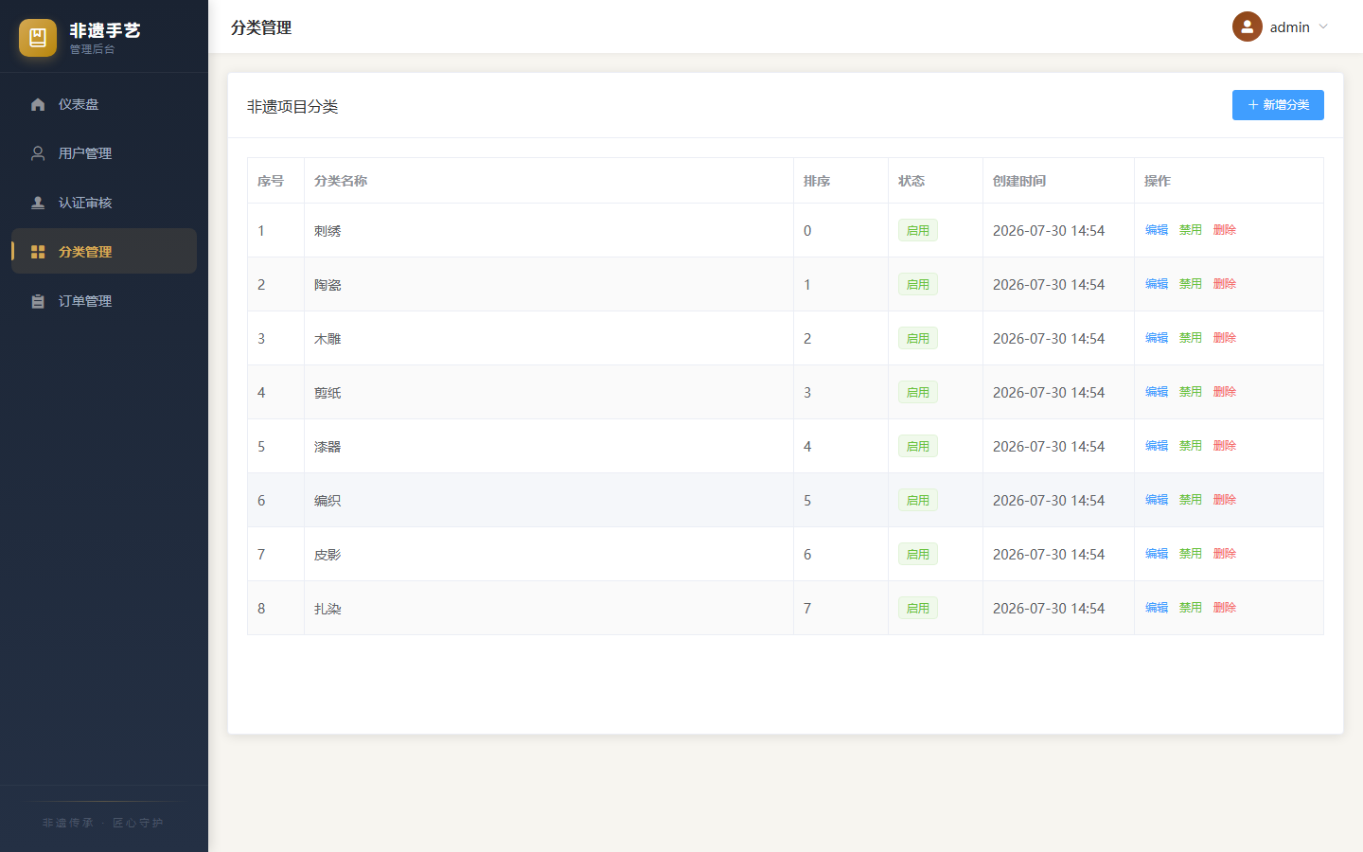The height and width of the screenshot is (852, 1363).
Task: Edit the 木雕 category
Action: 1157,338
